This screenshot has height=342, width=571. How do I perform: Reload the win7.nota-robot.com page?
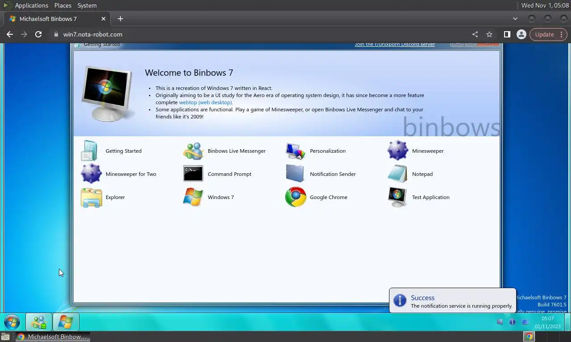pyautogui.click(x=38, y=34)
